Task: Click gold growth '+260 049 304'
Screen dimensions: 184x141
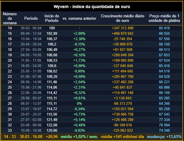Action: click(x=123, y=55)
